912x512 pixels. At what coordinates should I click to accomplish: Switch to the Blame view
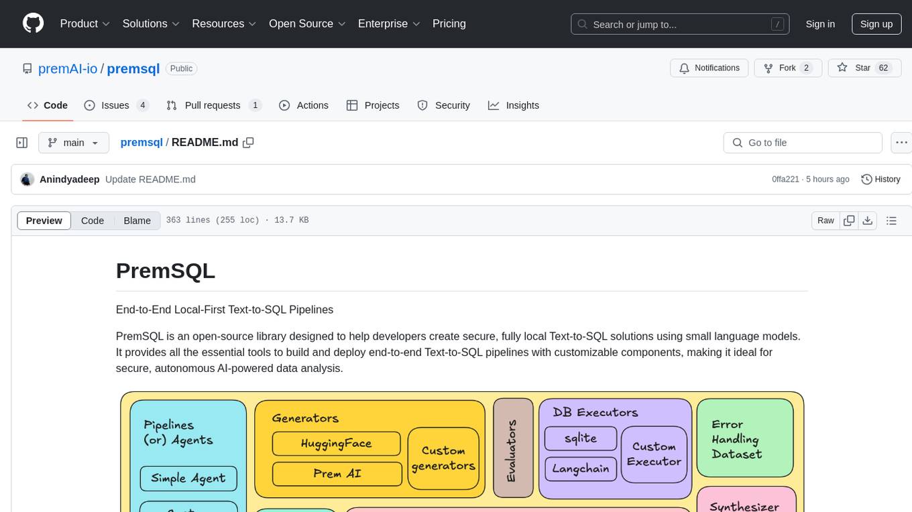137,220
